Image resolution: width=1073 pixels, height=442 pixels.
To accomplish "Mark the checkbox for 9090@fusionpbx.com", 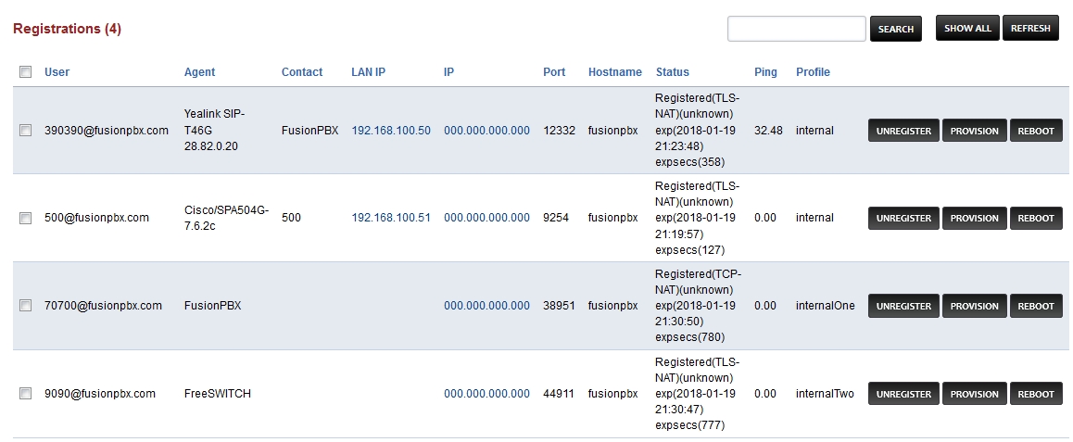I will (26, 394).
